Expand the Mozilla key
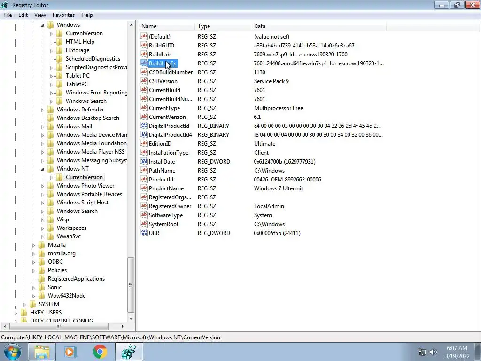This screenshot has width=481, height=361. (x=33, y=245)
